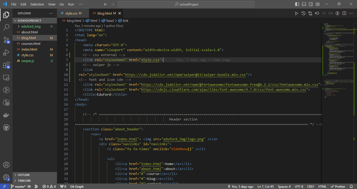Change language mode HTML in status bar
The width and height of the screenshot is (357, 189).
322,187
